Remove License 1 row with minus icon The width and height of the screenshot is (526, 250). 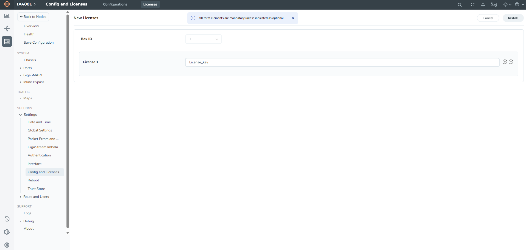511,62
